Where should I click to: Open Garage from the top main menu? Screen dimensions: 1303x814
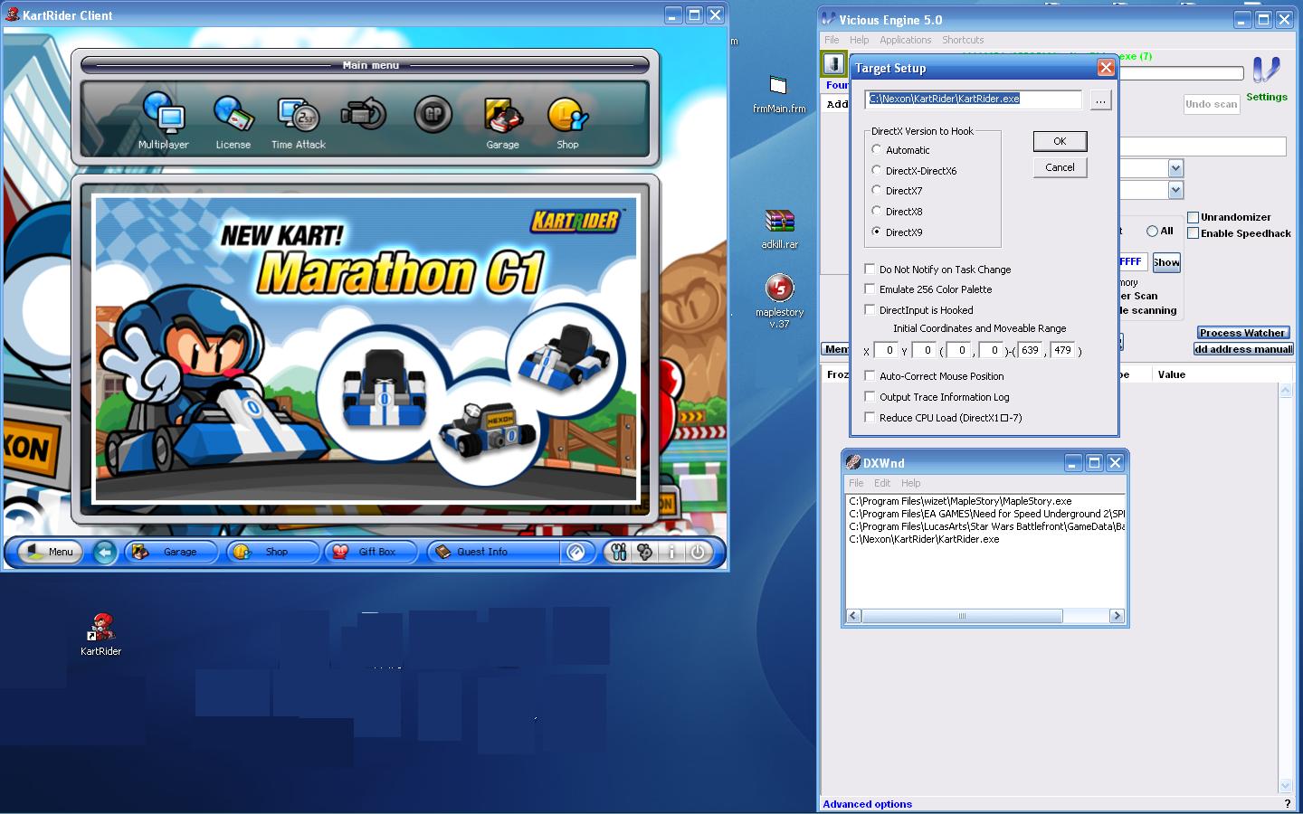502,121
